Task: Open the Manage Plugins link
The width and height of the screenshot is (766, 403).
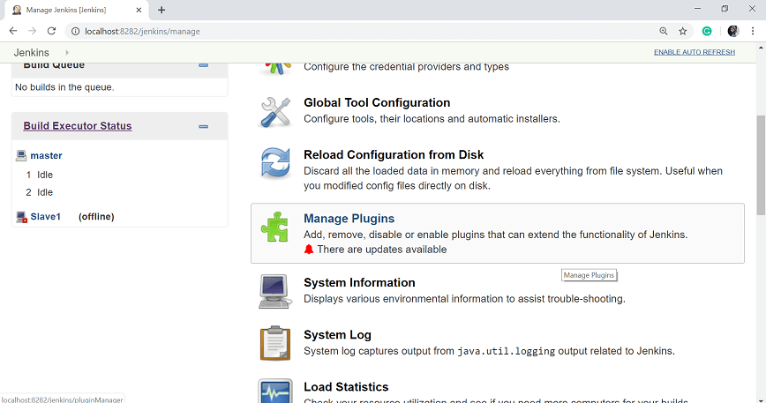Action: click(349, 219)
